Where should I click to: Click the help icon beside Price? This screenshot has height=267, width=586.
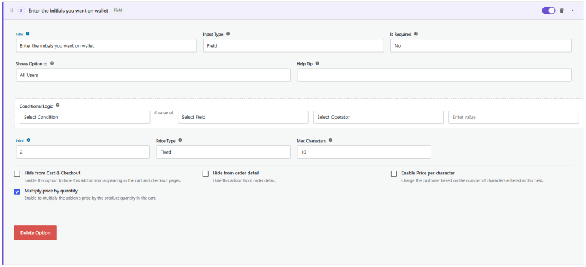[x=29, y=140]
